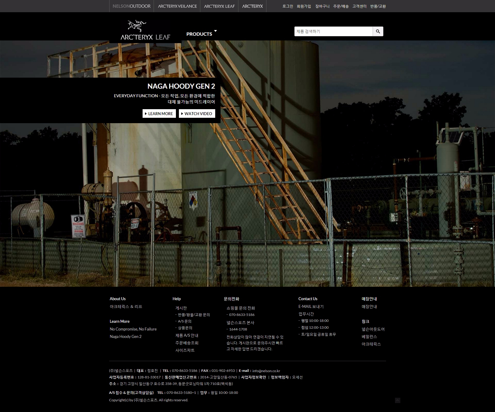
Task: Click the LEARN MORE button
Action: click(159, 114)
